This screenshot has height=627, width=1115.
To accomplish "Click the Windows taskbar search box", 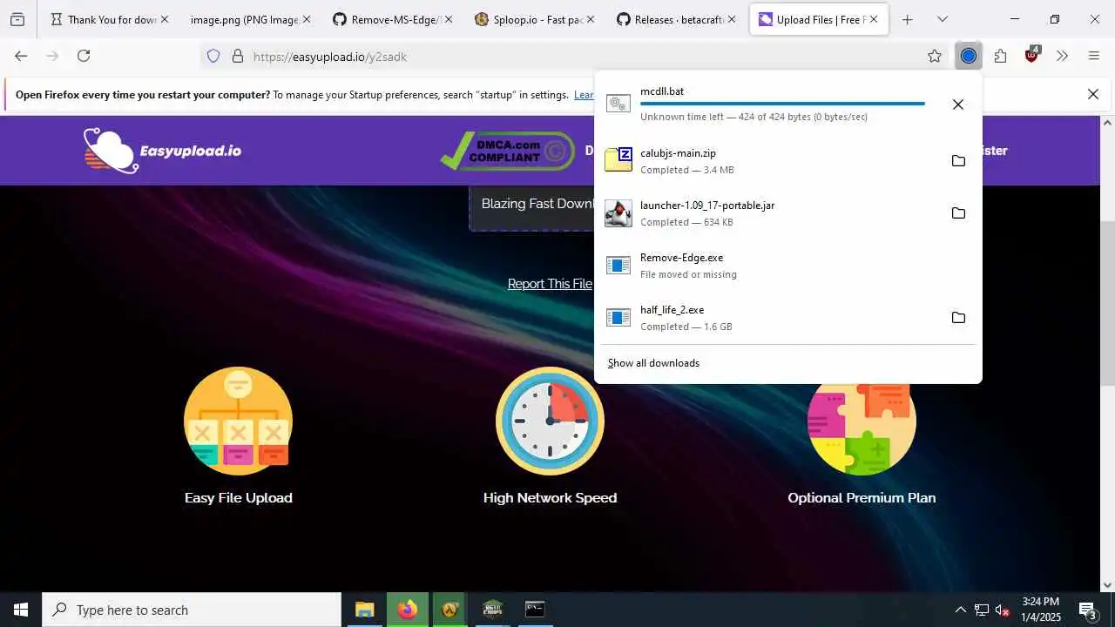I will [x=192, y=610].
